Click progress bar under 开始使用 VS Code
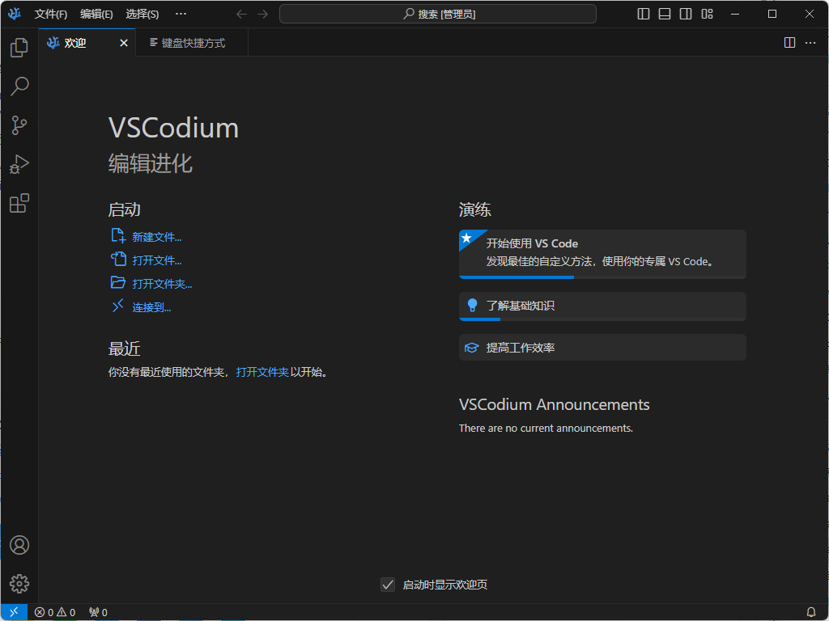This screenshot has width=829, height=621. coord(602,277)
